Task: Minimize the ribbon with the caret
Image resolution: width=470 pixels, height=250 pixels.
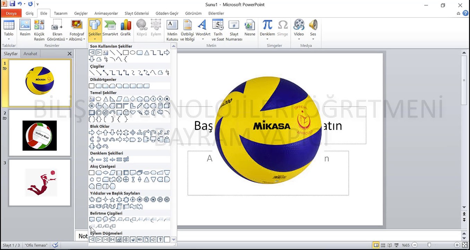Action: 459,14
